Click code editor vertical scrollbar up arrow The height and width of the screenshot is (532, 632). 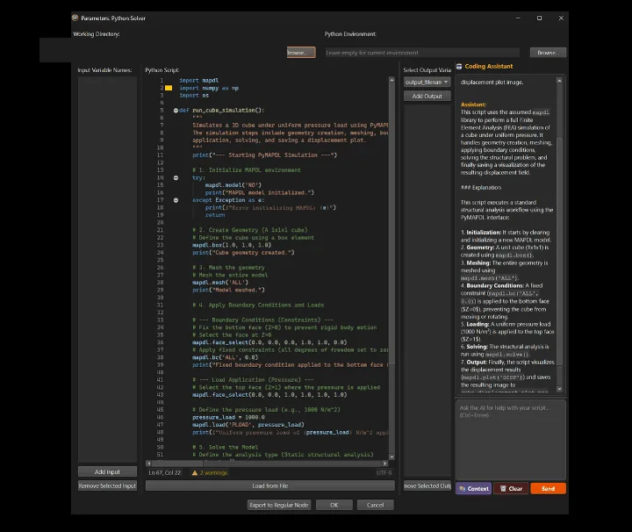tap(391, 80)
